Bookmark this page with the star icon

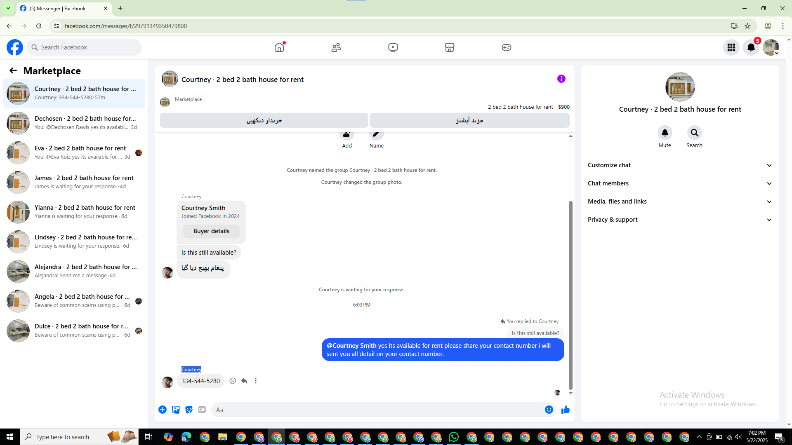(747, 26)
